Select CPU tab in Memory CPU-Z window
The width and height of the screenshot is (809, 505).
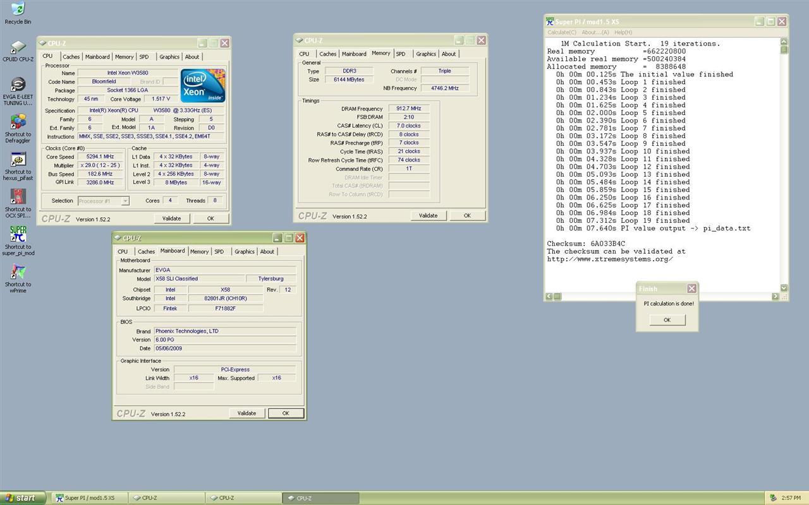click(305, 54)
